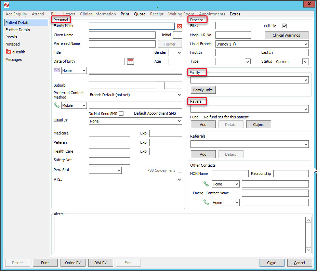Click the red eHealth status icon in sidebar
317x271 pixels.
[x=9, y=52]
